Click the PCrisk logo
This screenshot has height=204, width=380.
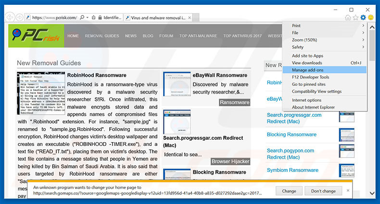[36, 36]
